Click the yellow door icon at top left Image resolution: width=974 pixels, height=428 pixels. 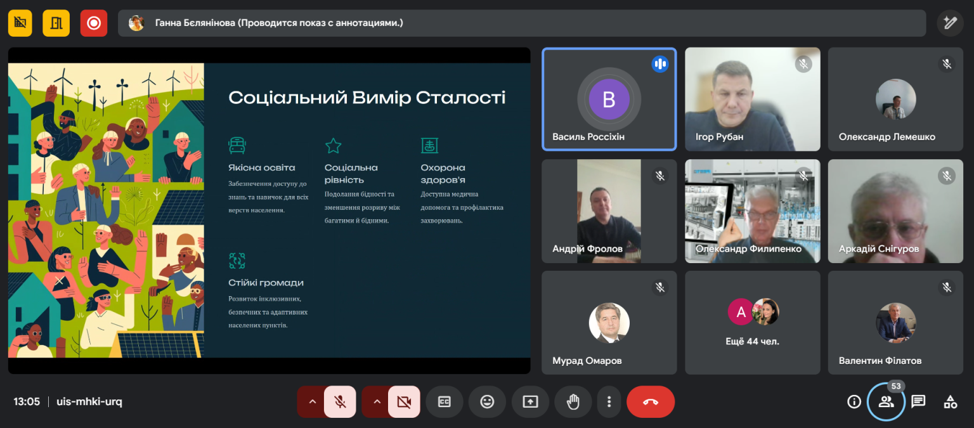coord(56,23)
